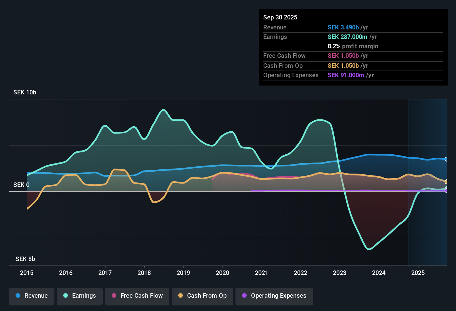Select the 2023 x-axis year label
The image size is (456, 311).
(340, 273)
